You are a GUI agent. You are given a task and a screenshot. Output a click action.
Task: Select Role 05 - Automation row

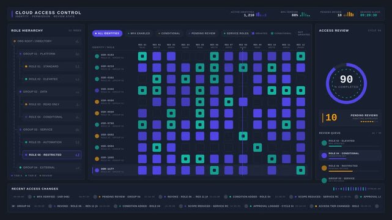point(52,142)
